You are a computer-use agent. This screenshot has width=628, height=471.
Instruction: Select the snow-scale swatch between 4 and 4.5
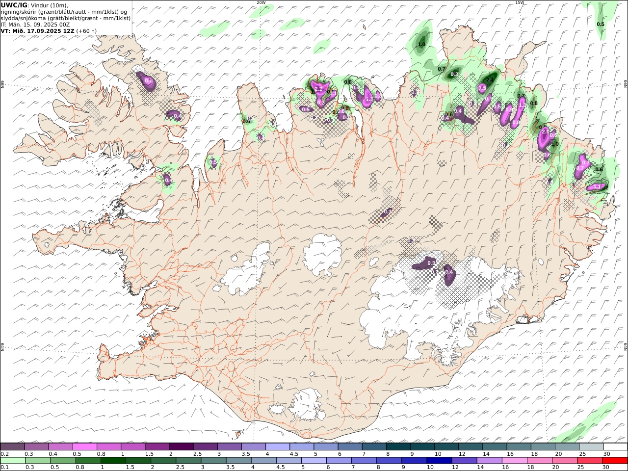[x=278, y=446]
